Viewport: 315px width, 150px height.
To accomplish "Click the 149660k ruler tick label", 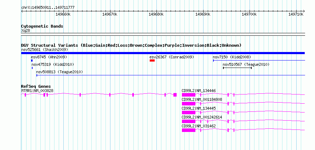I will (63, 14).
